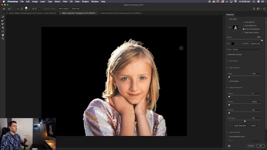Viewport: 267px width, 150px height.
Task: Click the Invert button
Action: 253,126
